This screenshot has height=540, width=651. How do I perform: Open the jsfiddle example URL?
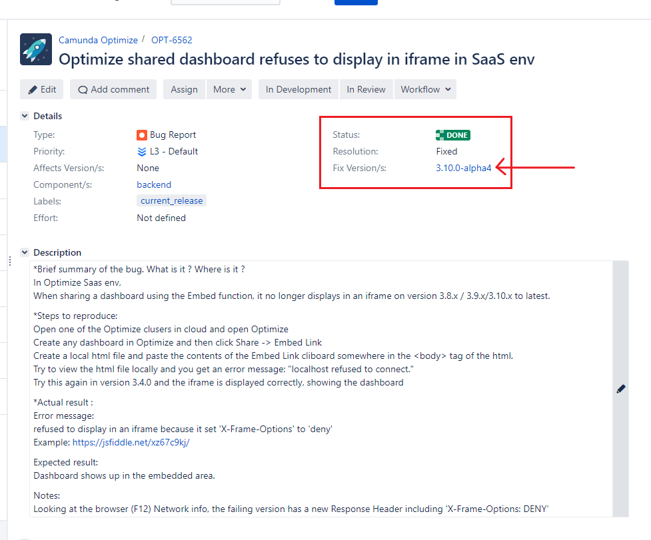coord(131,443)
